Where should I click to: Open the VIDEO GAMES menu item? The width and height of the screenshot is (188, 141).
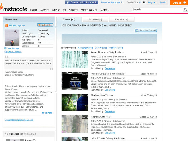pos(89,10)
